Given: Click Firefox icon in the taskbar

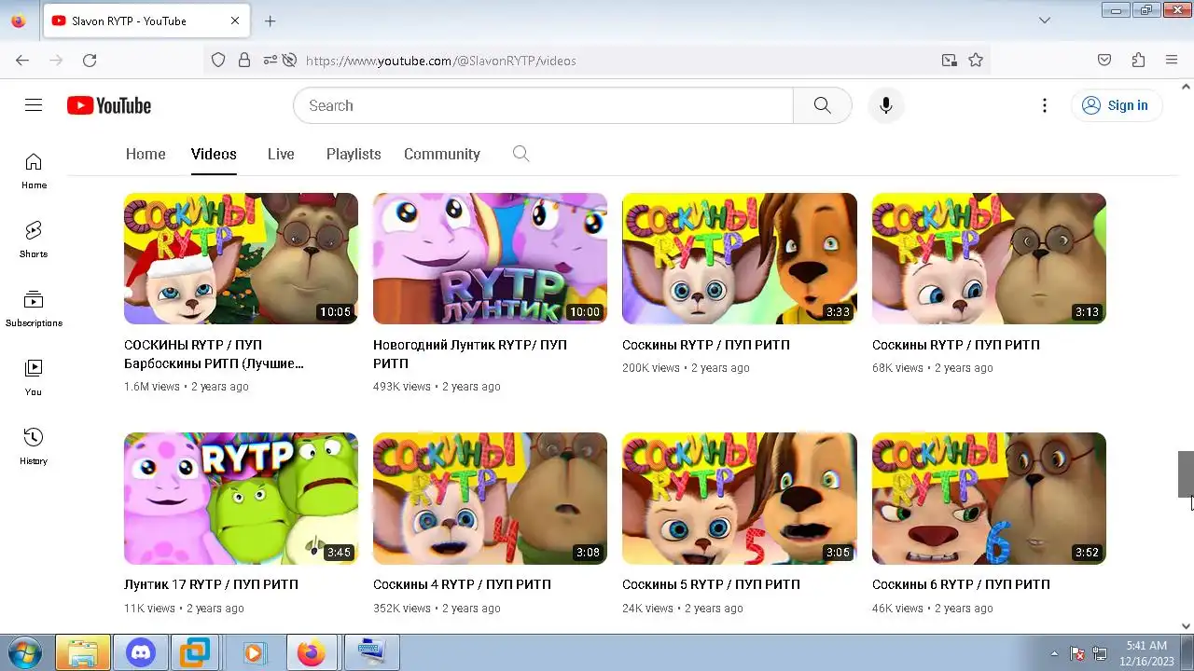Looking at the screenshot, I should click(312, 653).
